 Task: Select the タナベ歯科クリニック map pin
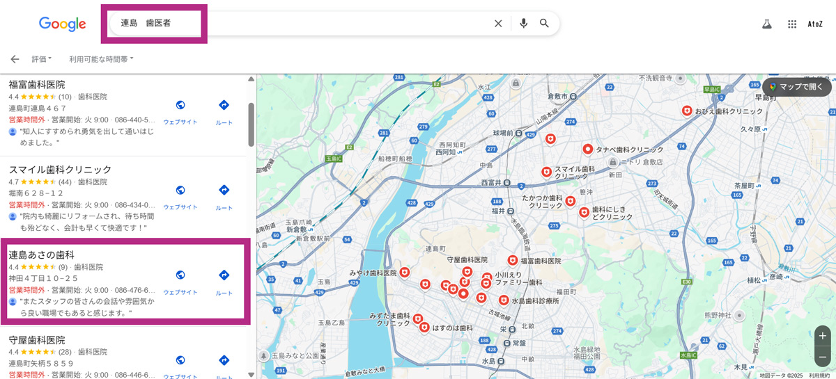point(587,150)
